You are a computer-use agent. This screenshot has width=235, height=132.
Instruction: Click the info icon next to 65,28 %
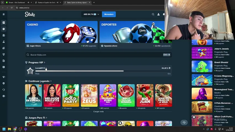point(169,68)
